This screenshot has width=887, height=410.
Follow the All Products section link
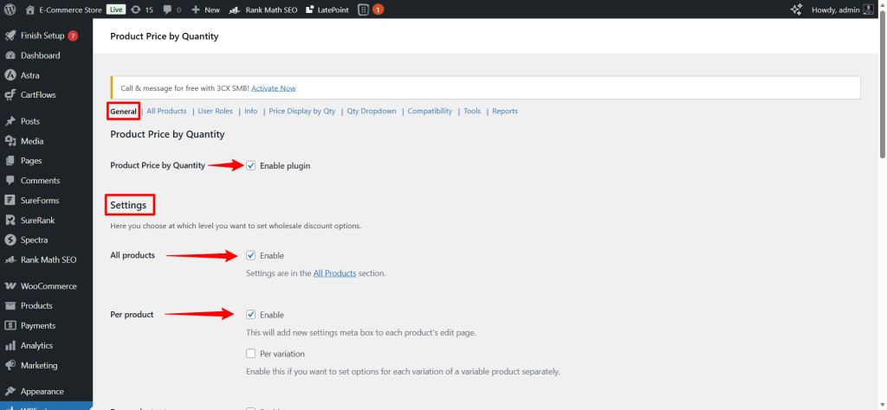click(334, 273)
